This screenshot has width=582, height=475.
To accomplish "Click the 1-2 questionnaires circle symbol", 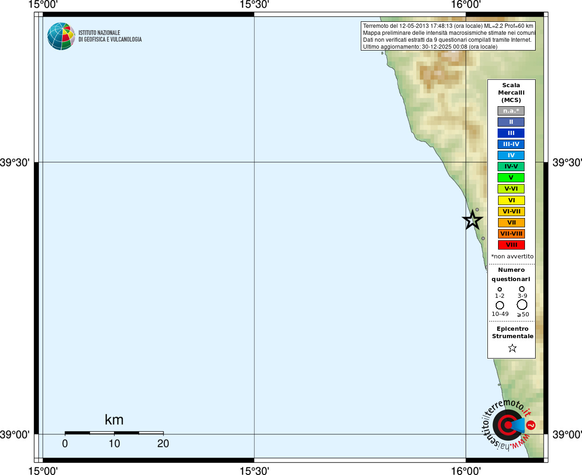I will (499, 289).
